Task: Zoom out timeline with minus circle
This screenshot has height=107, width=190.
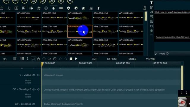Action: (44, 59)
